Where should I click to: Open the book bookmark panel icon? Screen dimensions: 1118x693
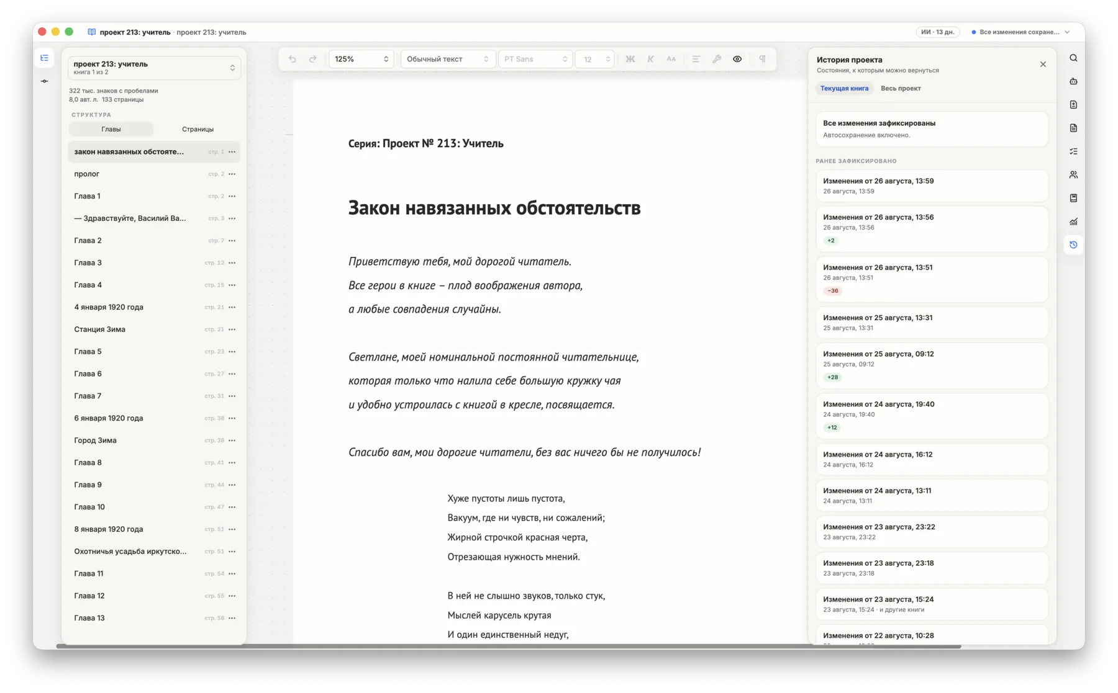(1073, 198)
